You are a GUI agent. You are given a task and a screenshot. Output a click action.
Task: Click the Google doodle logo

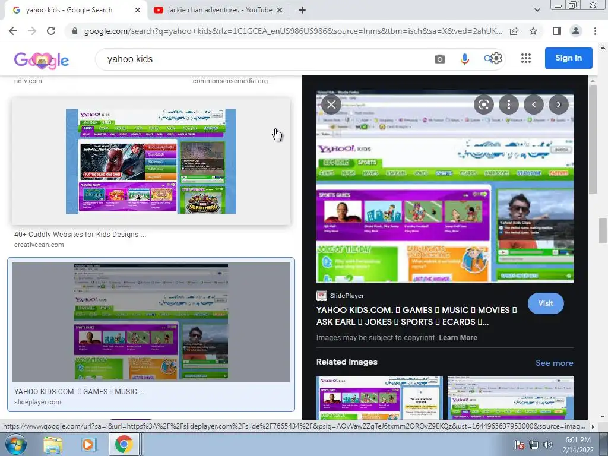tap(42, 60)
